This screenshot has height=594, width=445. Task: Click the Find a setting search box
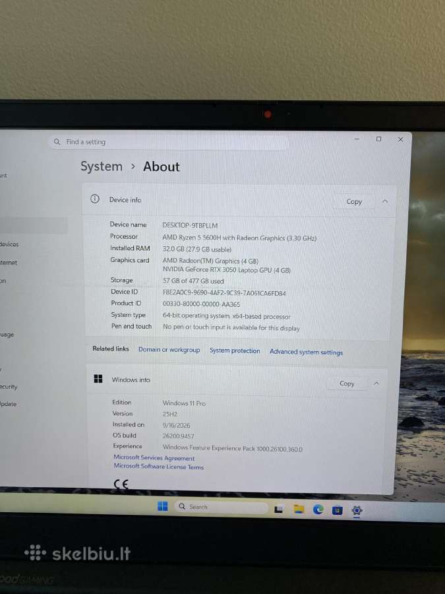[169, 142]
